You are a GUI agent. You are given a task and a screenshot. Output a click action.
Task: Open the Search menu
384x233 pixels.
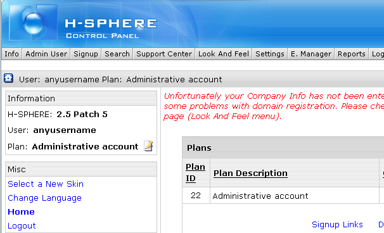117,54
